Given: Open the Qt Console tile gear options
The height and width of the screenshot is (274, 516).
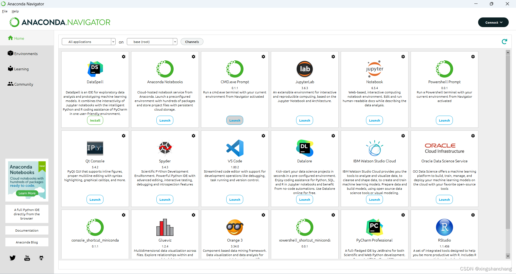Looking at the screenshot, I should [x=124, y=136].
